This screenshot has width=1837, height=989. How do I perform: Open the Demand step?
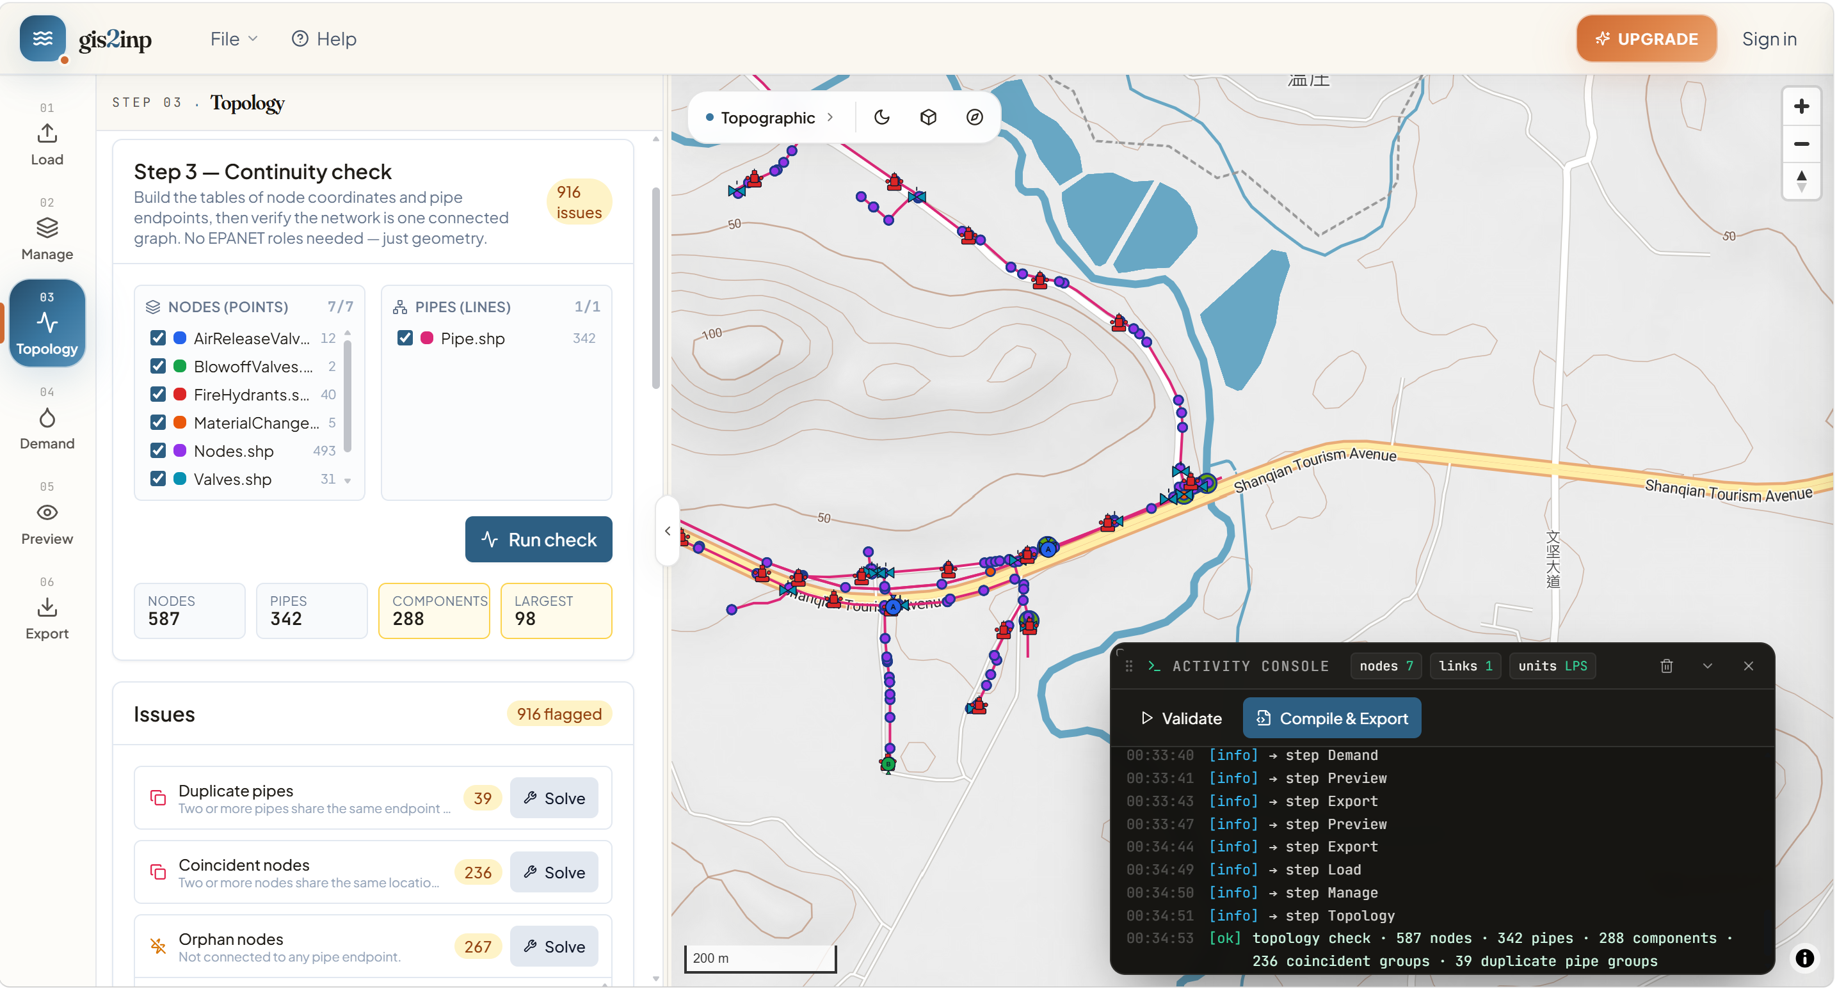(x=47, y=419)
